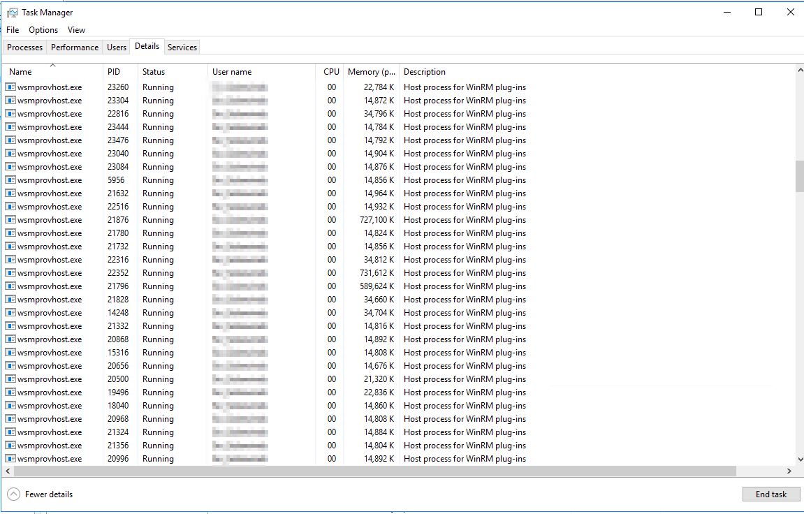Image resolution: width=804 pixels, height=514 pixels.
Task: Click process icon for PID 20500 row
Action: 10,379
